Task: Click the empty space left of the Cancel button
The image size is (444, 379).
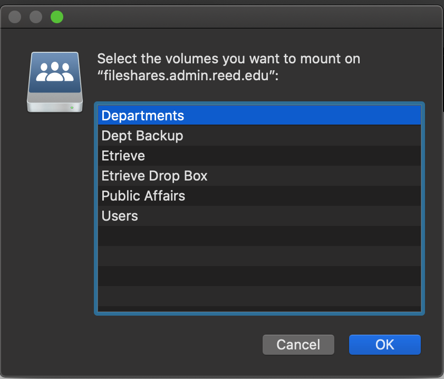Action: click(x=158, y=345)
